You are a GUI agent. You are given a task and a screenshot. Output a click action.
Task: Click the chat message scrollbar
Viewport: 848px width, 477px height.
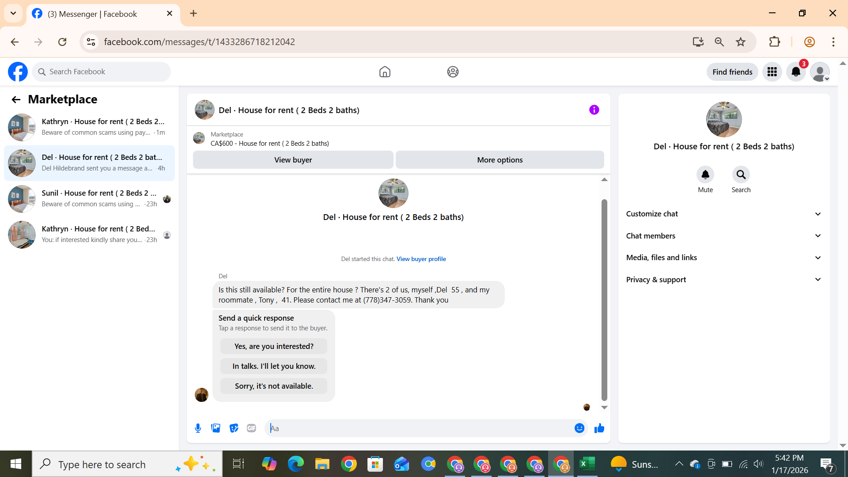pyautogui.click(x=604, y=300)
